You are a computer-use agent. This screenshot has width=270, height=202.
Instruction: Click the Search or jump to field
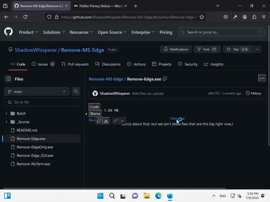(221, 32)
